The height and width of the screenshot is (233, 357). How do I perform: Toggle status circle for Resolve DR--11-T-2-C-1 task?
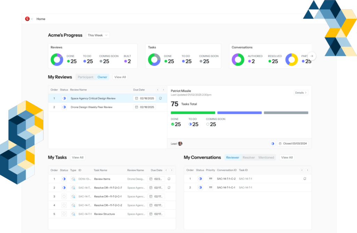[64, 196]
